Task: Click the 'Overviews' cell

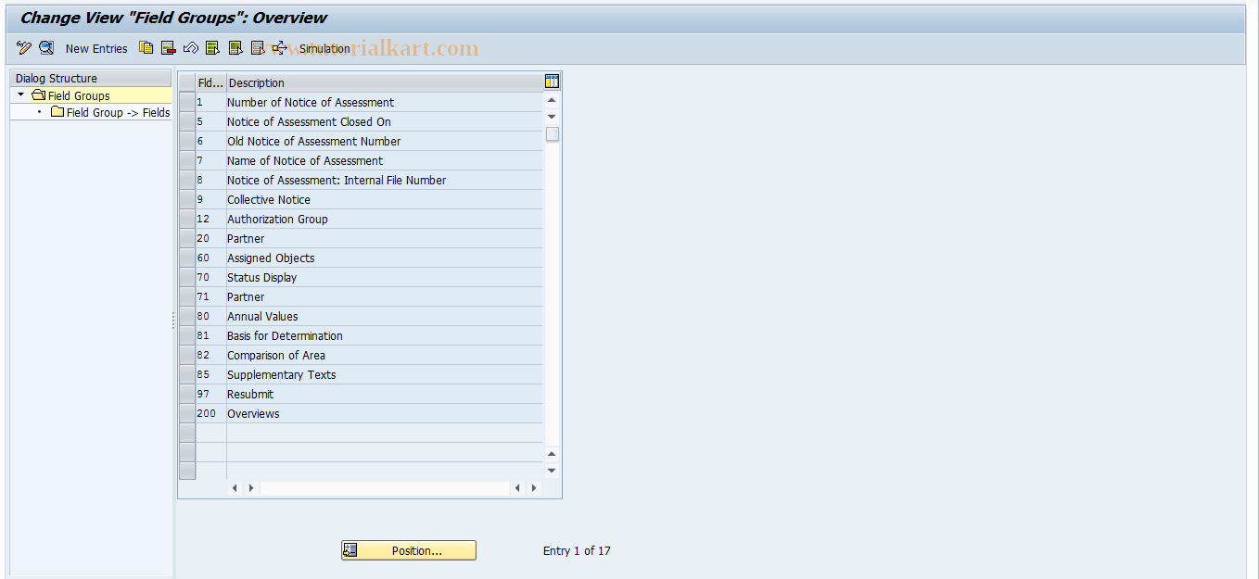Action: [385, 413]
